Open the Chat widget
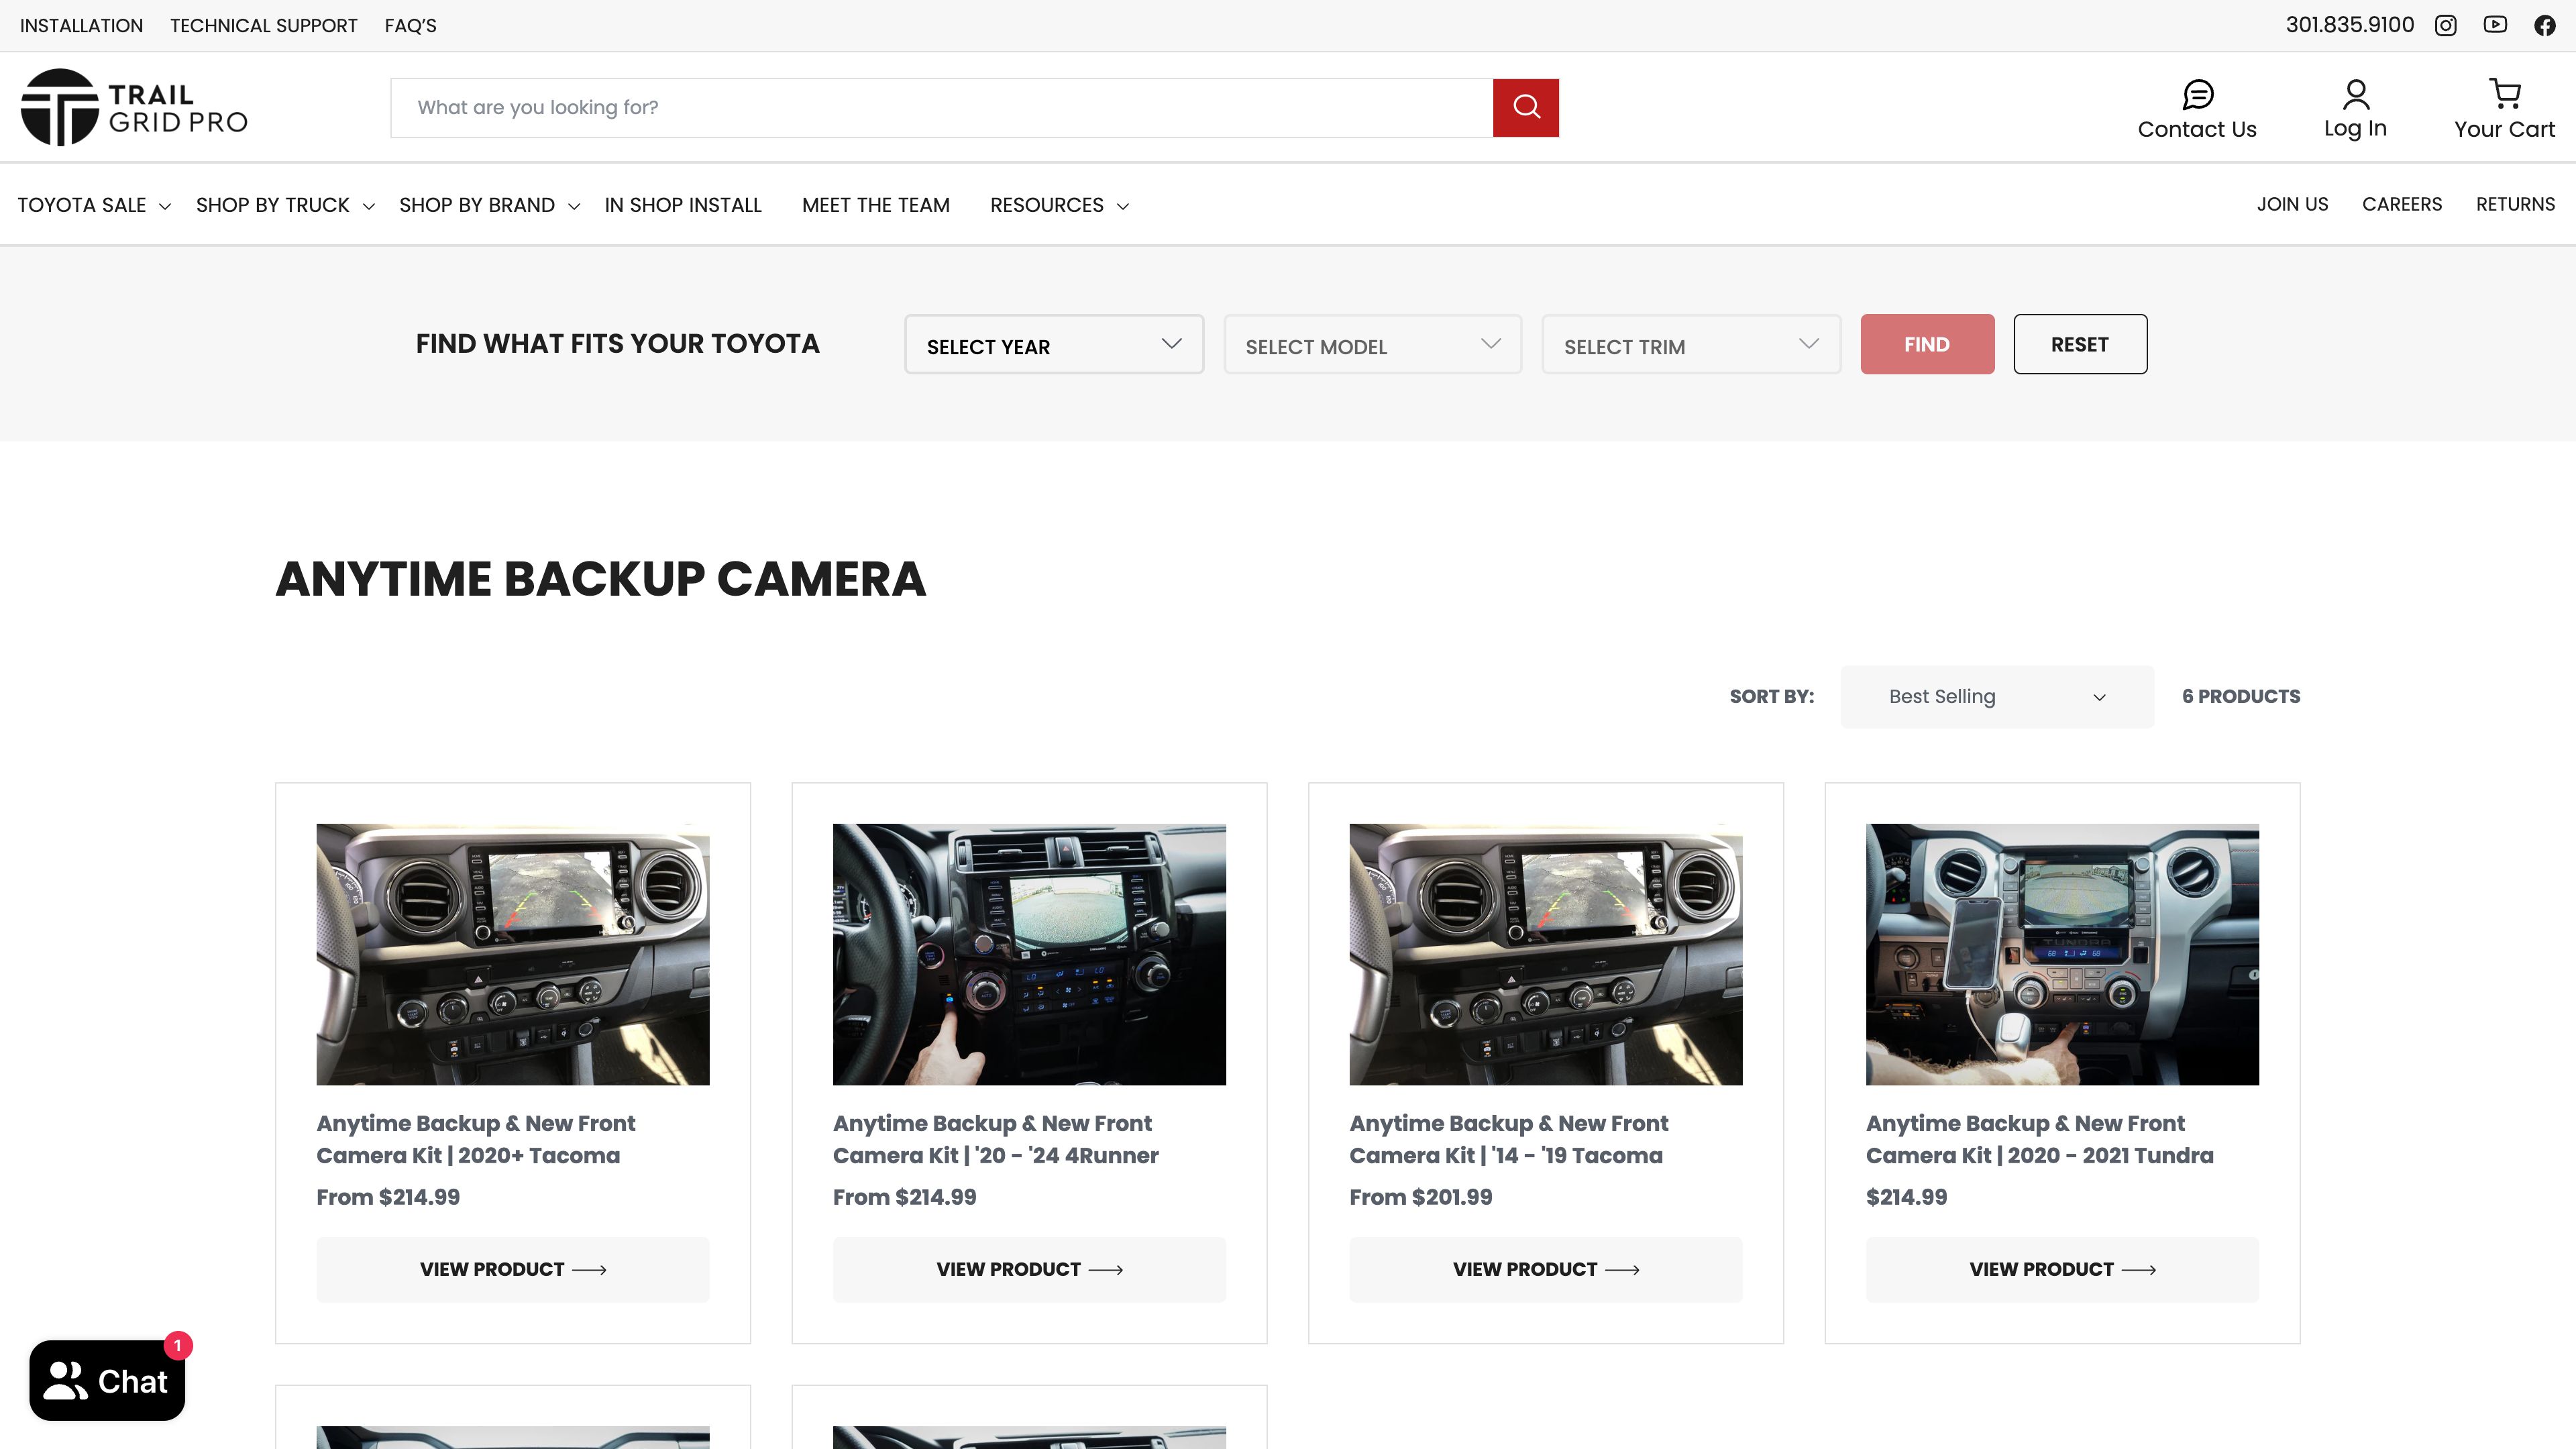Image resolution: width=2576 pixels, height=1449 pixels. (x=107, y=1380)
